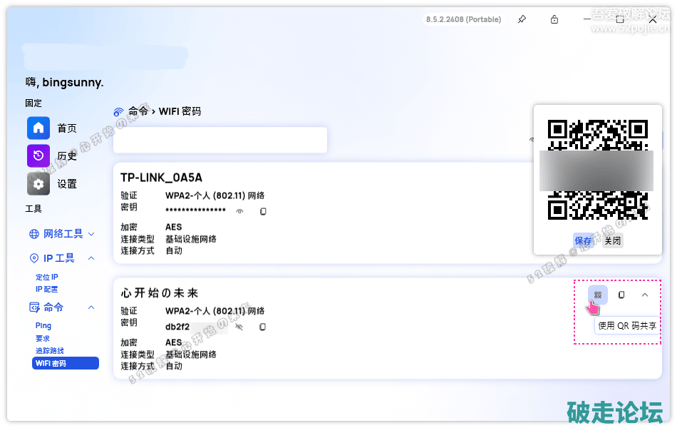Open the 历史 history icon
The width and height of the screenshot is (677, 428).
pyautogui.click(x=38, y=156)
